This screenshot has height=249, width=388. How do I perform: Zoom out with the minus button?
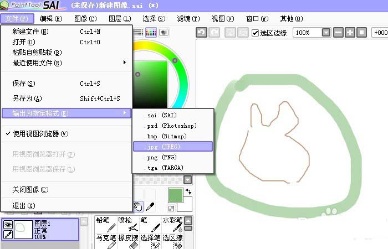click(x=338, y=32)
